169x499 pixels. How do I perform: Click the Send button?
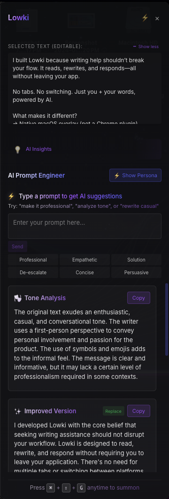pos(17,246)
